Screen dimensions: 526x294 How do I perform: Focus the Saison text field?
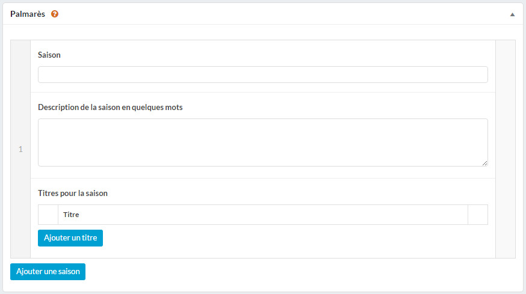point(262,75)
